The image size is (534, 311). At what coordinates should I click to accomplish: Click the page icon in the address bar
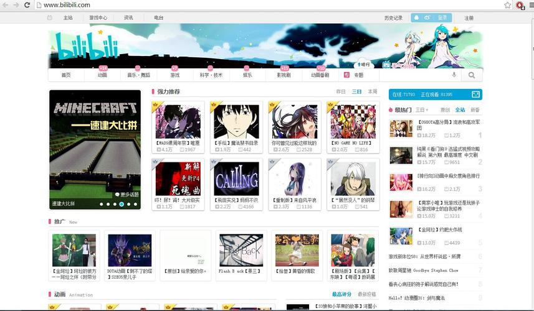tap(39, 5)
